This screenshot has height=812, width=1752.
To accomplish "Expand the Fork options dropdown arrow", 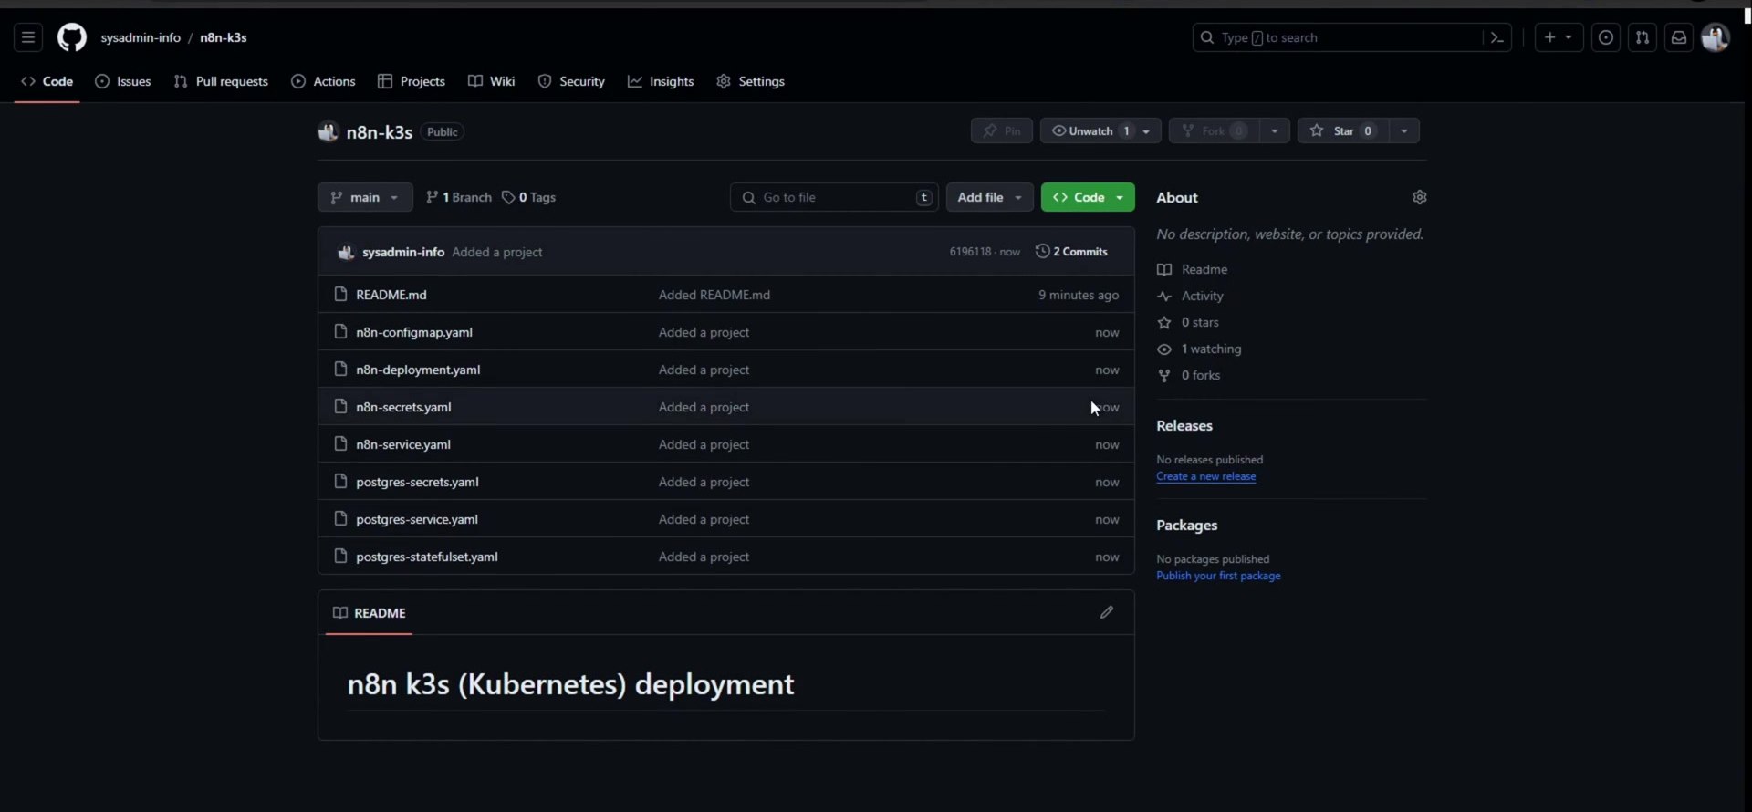I will click(x=1275, y=130).
